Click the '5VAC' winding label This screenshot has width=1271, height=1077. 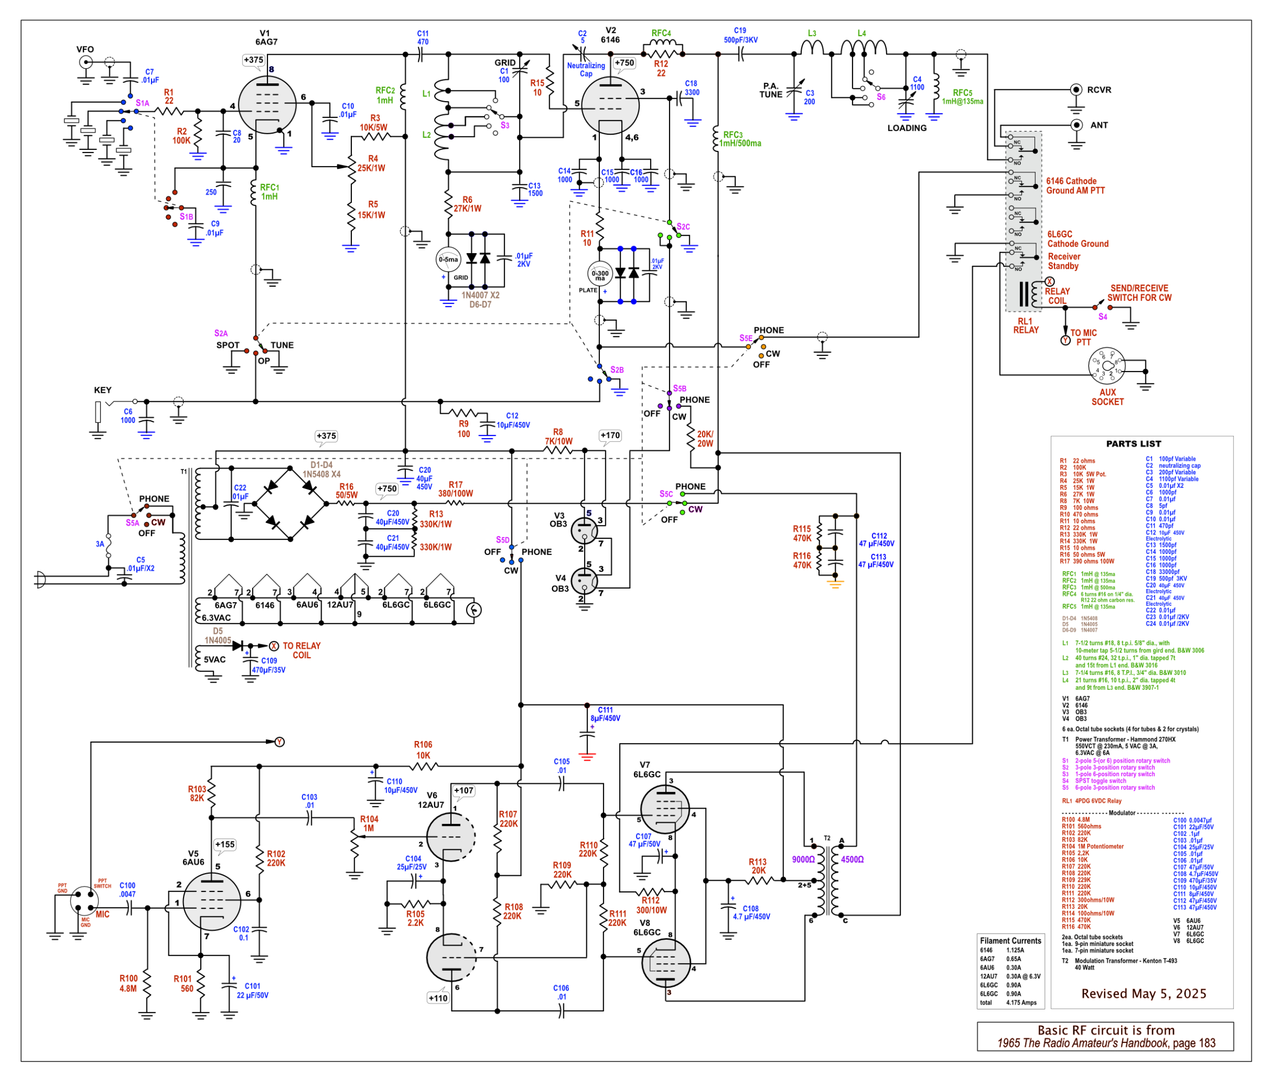[215, 659]
